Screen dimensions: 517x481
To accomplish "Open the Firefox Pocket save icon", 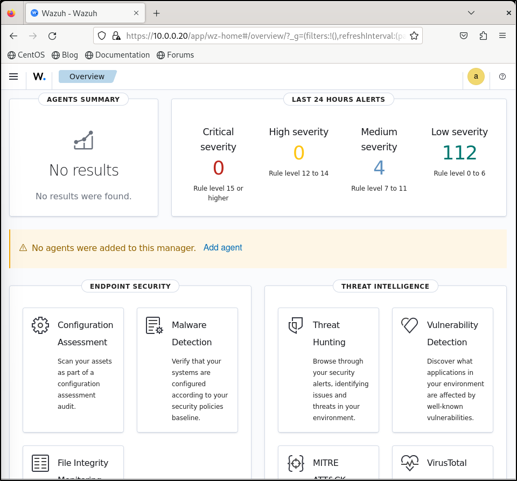I will pyautogui.click(x=464, y=36).
